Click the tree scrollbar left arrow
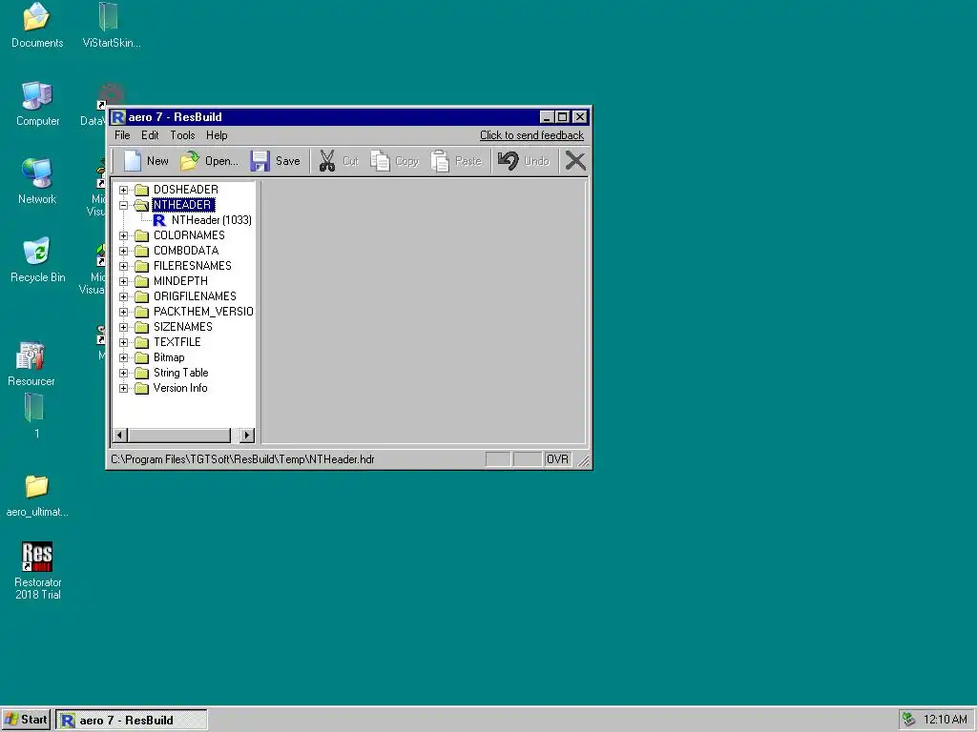 click(x=121, y=435)
